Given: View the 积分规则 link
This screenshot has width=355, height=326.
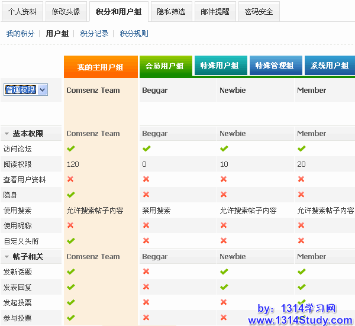Looking at the screenshot, I should point(134,34).
